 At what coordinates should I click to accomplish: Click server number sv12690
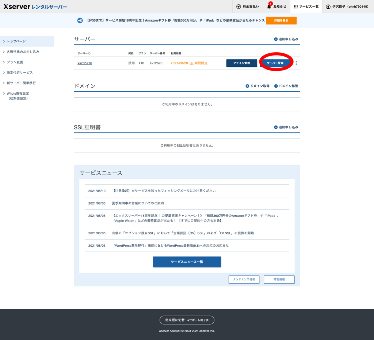[156, 63]
